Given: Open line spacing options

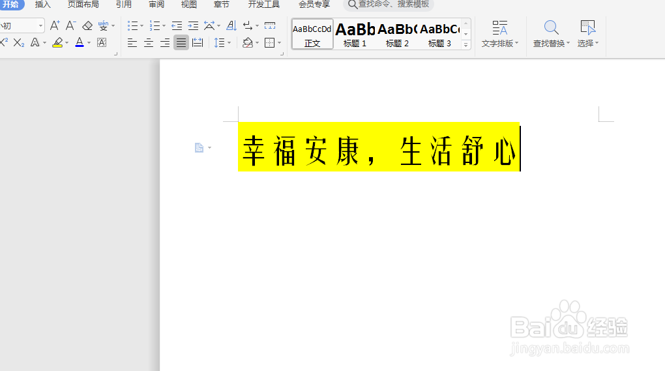Looking at the screenshot, I should tap(219, 43).
